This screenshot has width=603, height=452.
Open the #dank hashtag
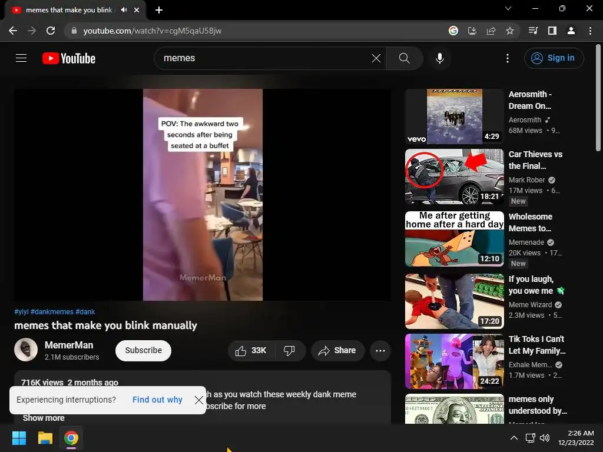tap(85, 312)
